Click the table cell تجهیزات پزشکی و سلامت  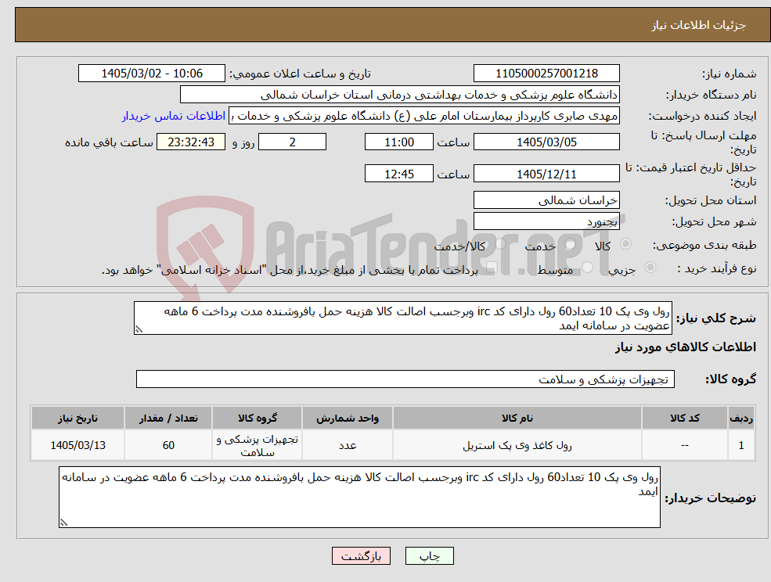(258, 445)
